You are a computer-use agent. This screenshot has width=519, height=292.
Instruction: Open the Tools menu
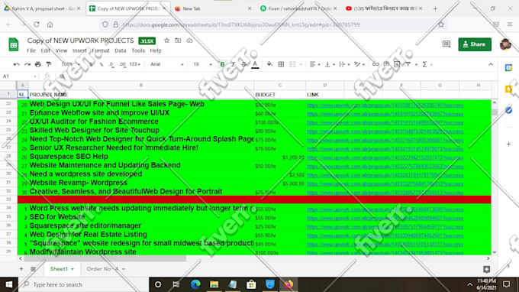click(x=138, y=50)
